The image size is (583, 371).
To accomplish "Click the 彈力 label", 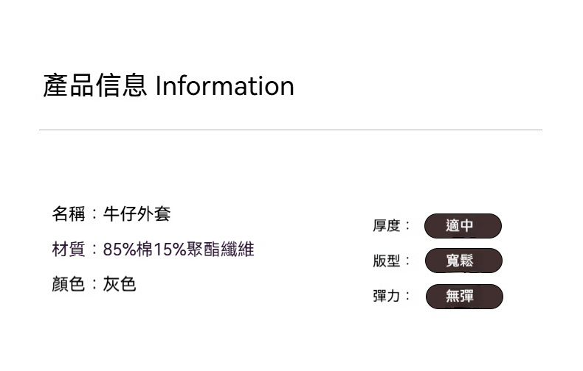I will click(386, 296).
